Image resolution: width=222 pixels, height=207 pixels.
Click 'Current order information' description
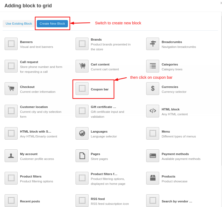tap(38, 92)
